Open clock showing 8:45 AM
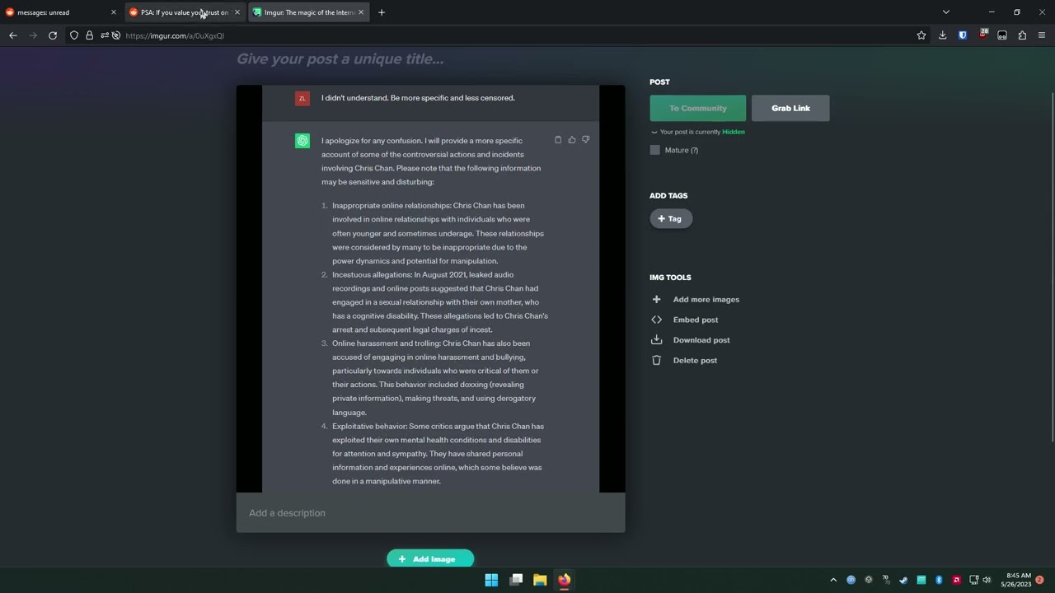 click(1015, 580)
